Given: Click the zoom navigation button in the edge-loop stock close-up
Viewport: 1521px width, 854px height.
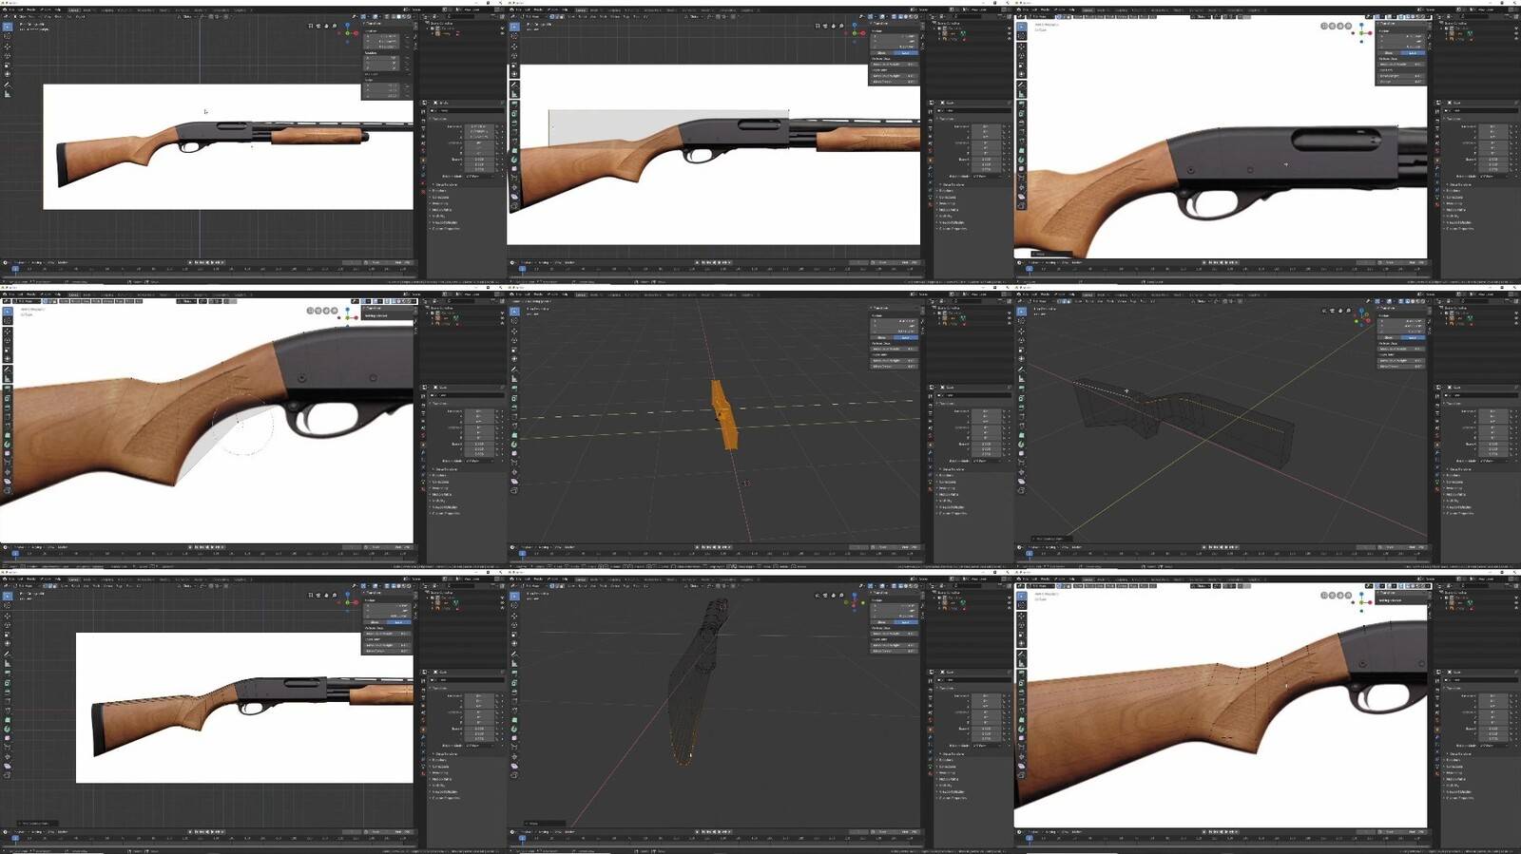Looking at the screenshot, I should click(1348, 596).
